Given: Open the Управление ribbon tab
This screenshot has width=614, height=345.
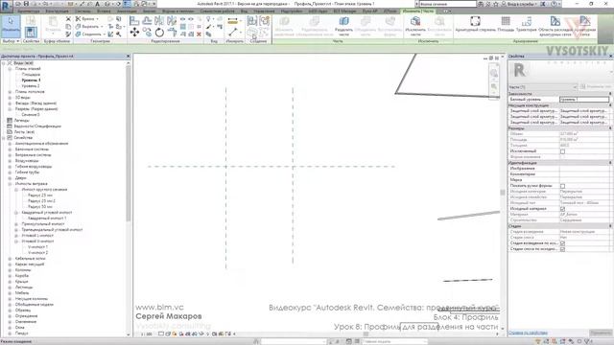Looking at the screenshot, I should [x=264, y=11].
